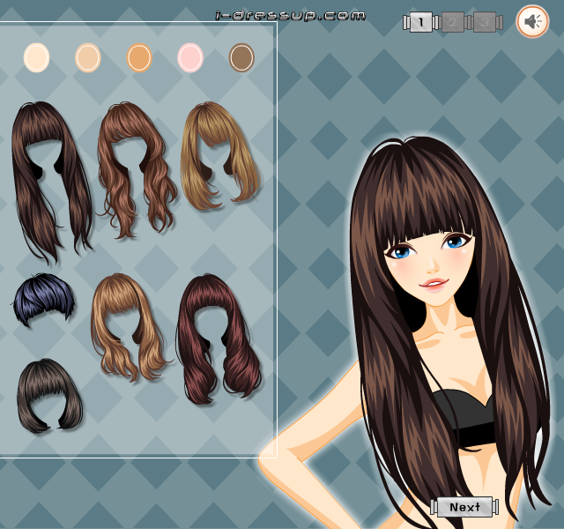
Task: Choose the pink skin tone swatch
Action: [190, 57]
